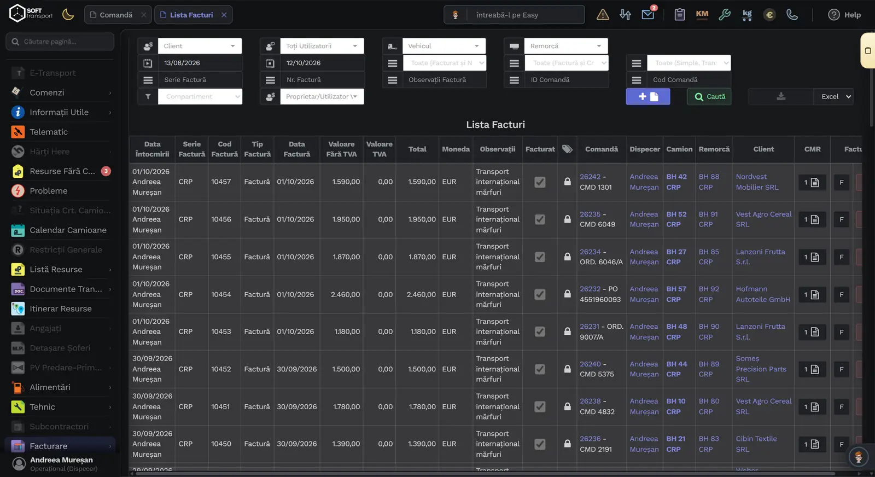Close the Lista Facturi tab
Screen dimensions: 875x477
pyautogui.click(x=224, y=15)
